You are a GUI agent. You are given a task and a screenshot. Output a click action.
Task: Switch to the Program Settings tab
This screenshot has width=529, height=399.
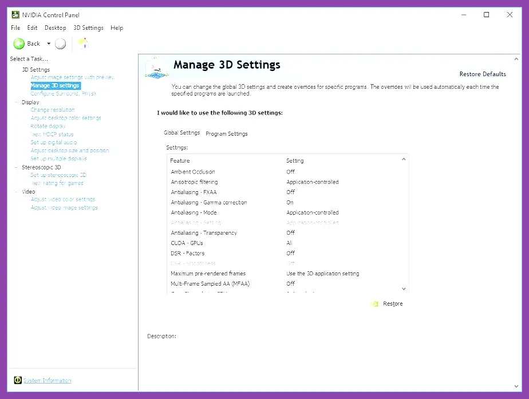point(227,133)
